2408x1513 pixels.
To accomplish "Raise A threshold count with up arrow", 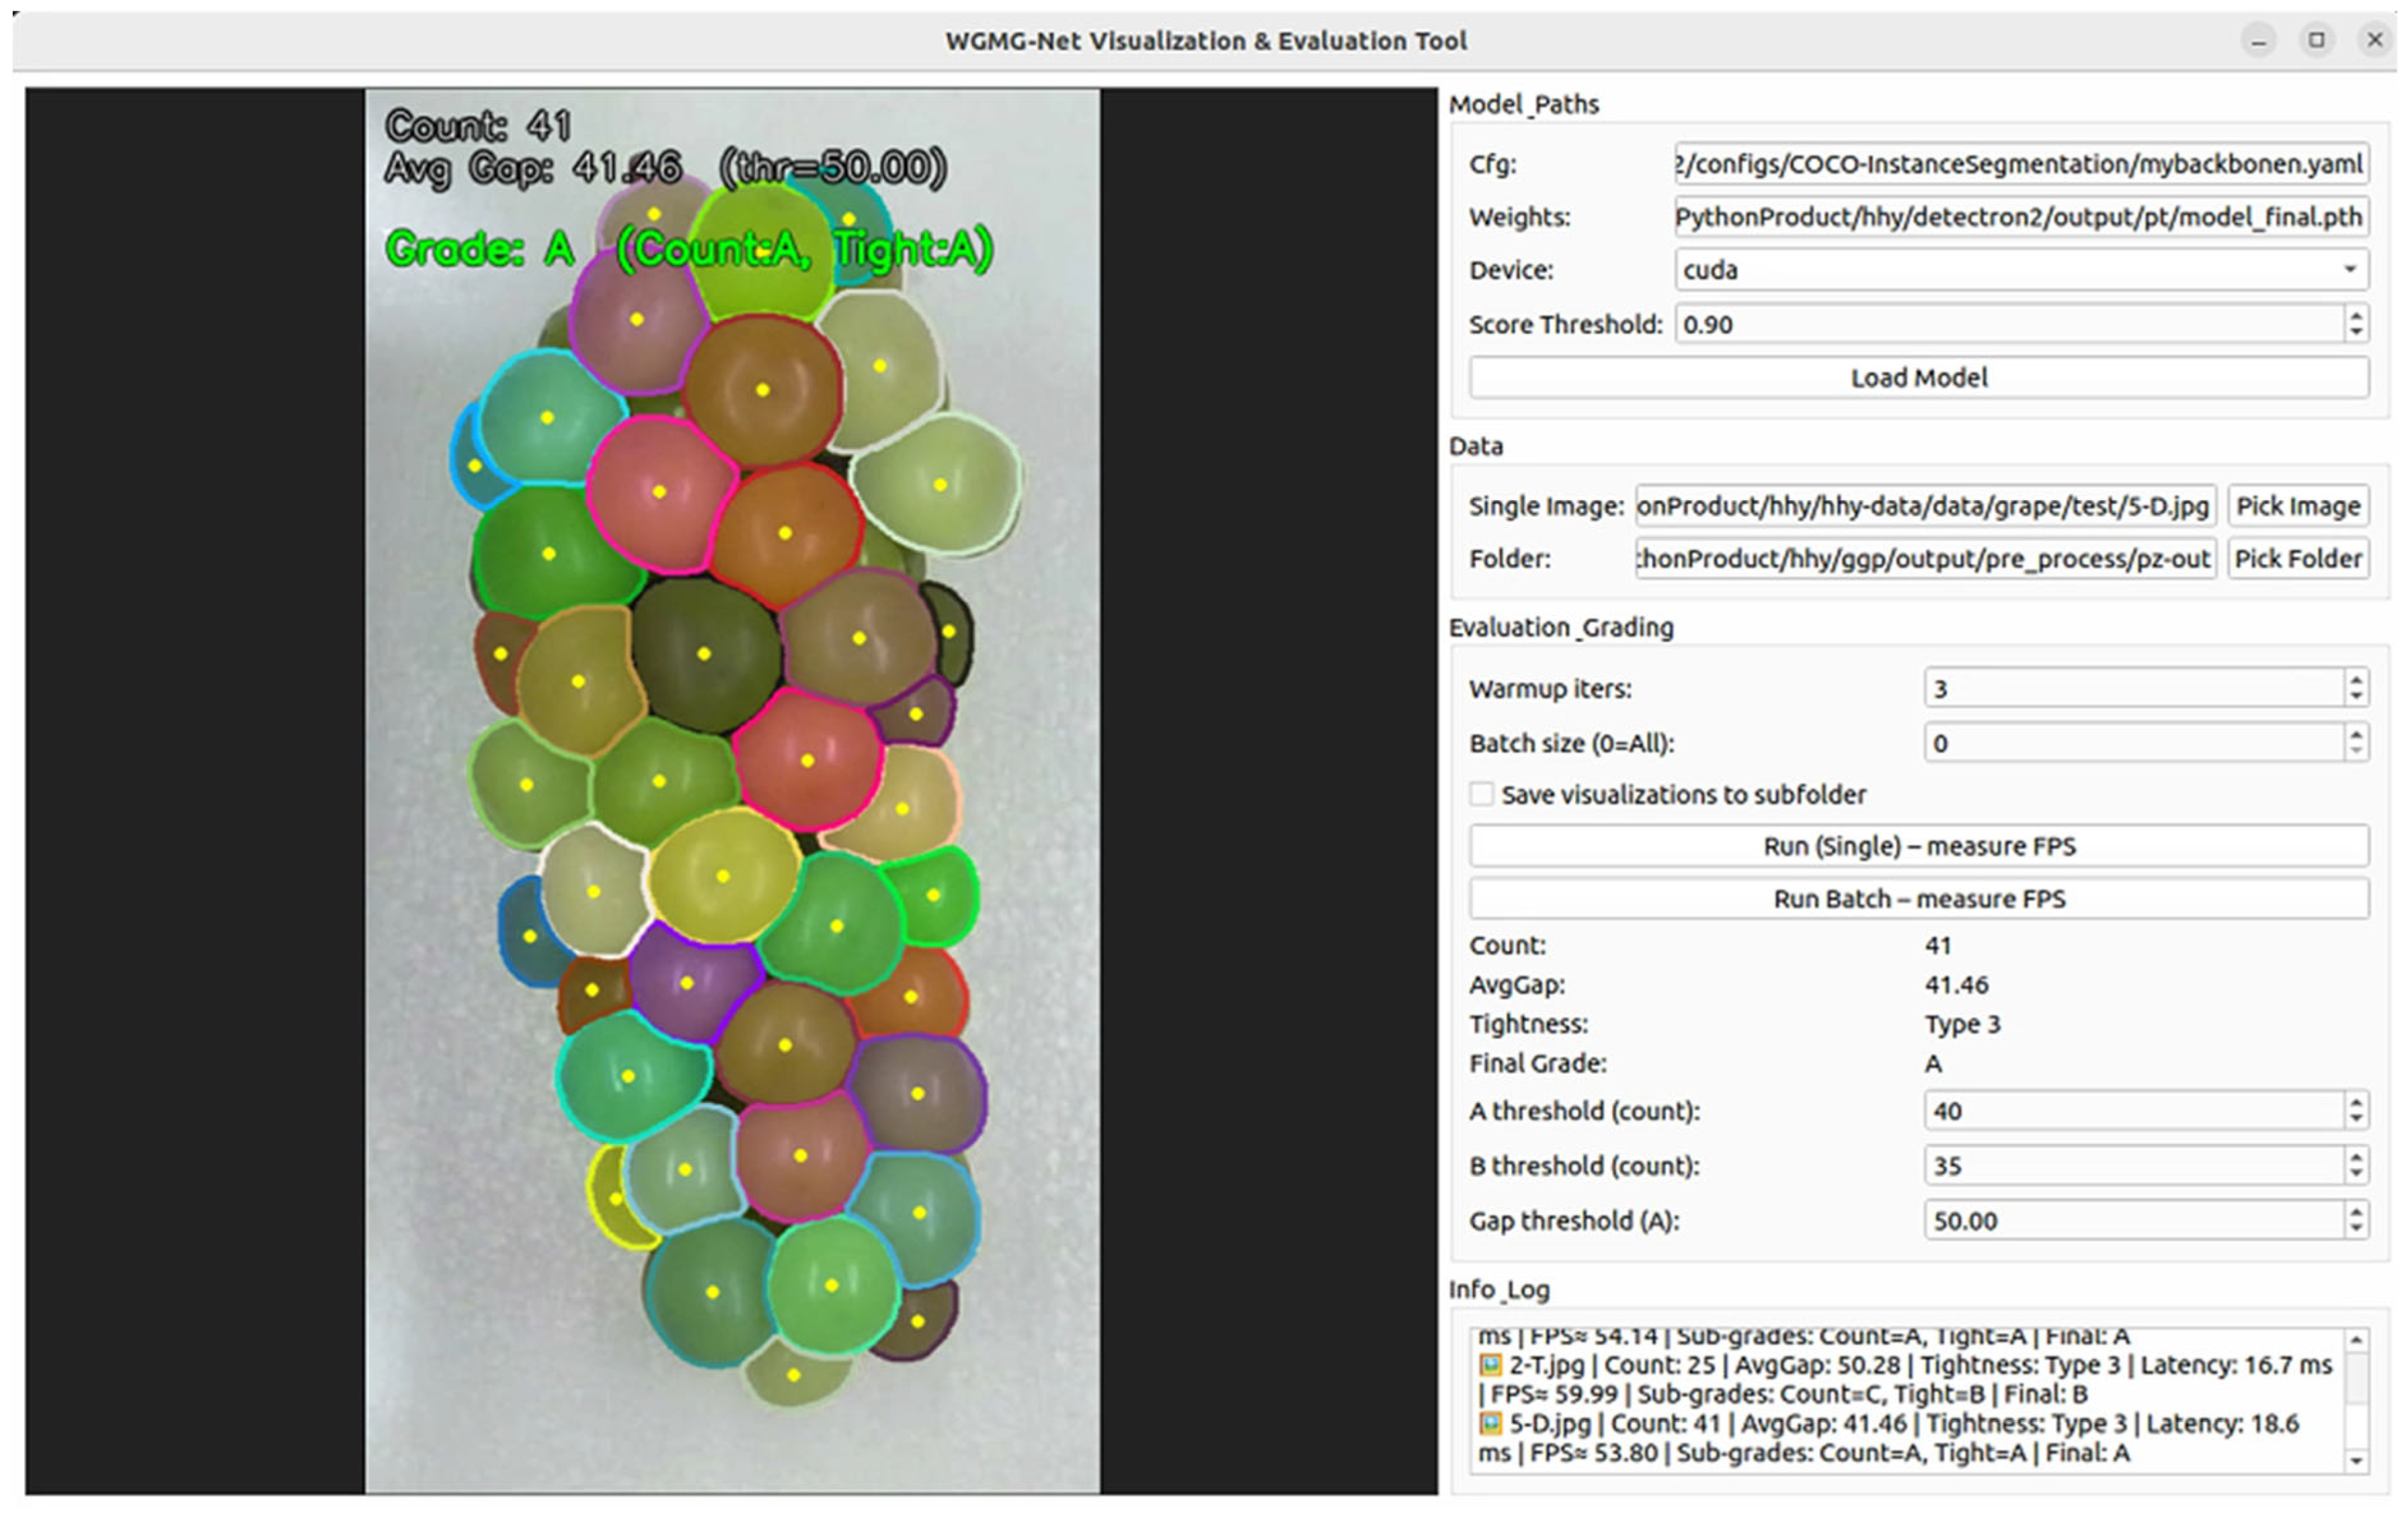I will (2356, 1103).
